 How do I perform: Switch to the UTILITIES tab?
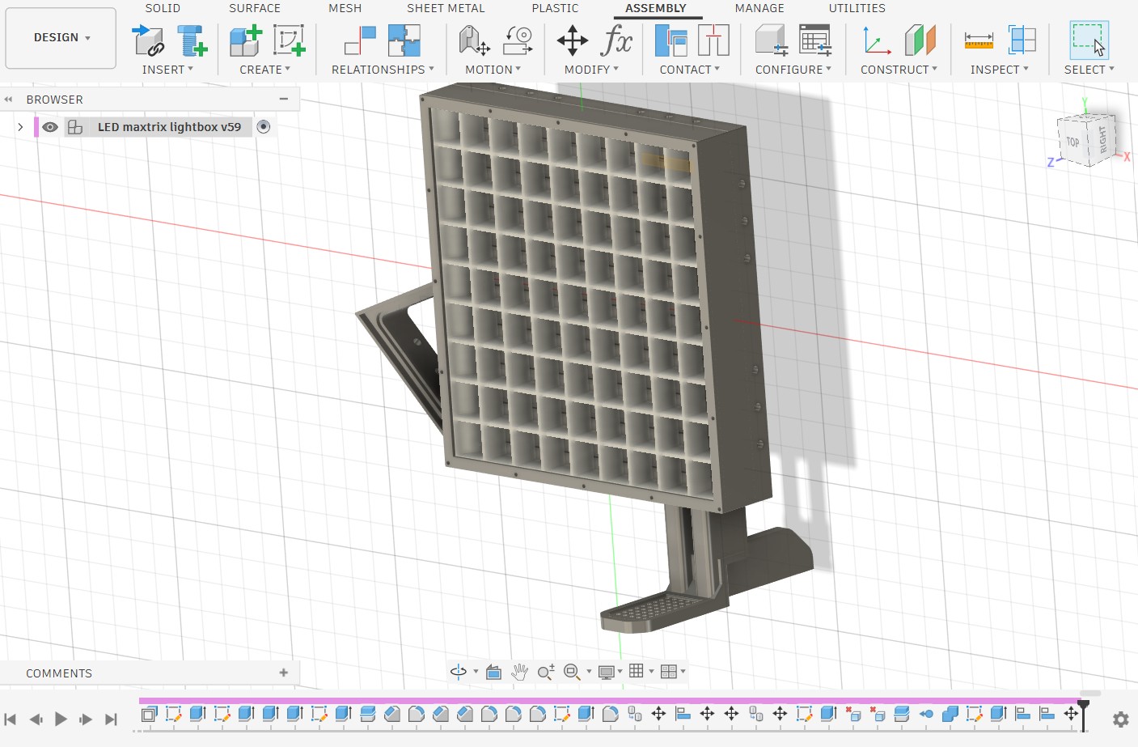point(857,8)
